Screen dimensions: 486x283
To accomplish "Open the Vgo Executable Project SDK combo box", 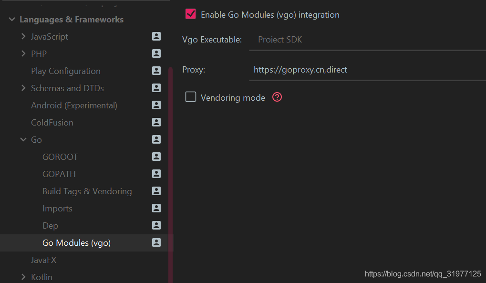I will [367, 40].
